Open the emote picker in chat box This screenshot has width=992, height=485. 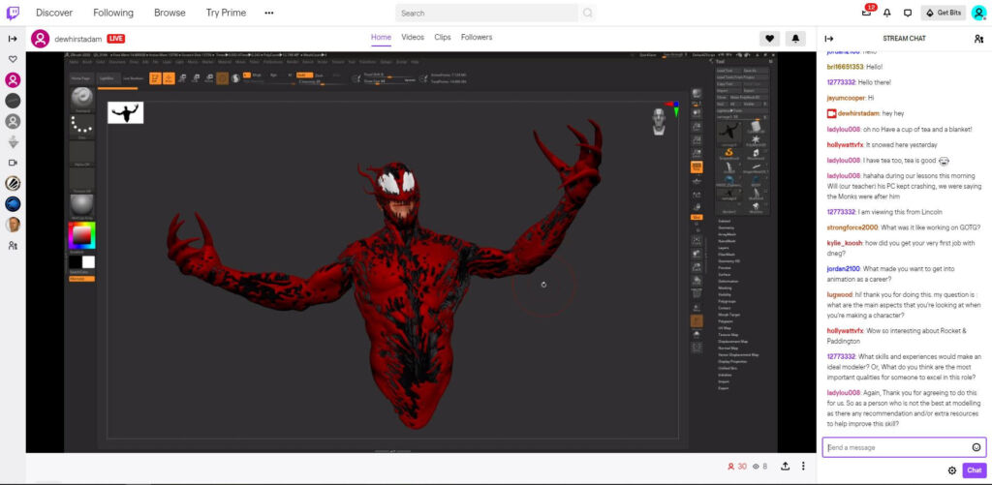(x=976, y=447)
